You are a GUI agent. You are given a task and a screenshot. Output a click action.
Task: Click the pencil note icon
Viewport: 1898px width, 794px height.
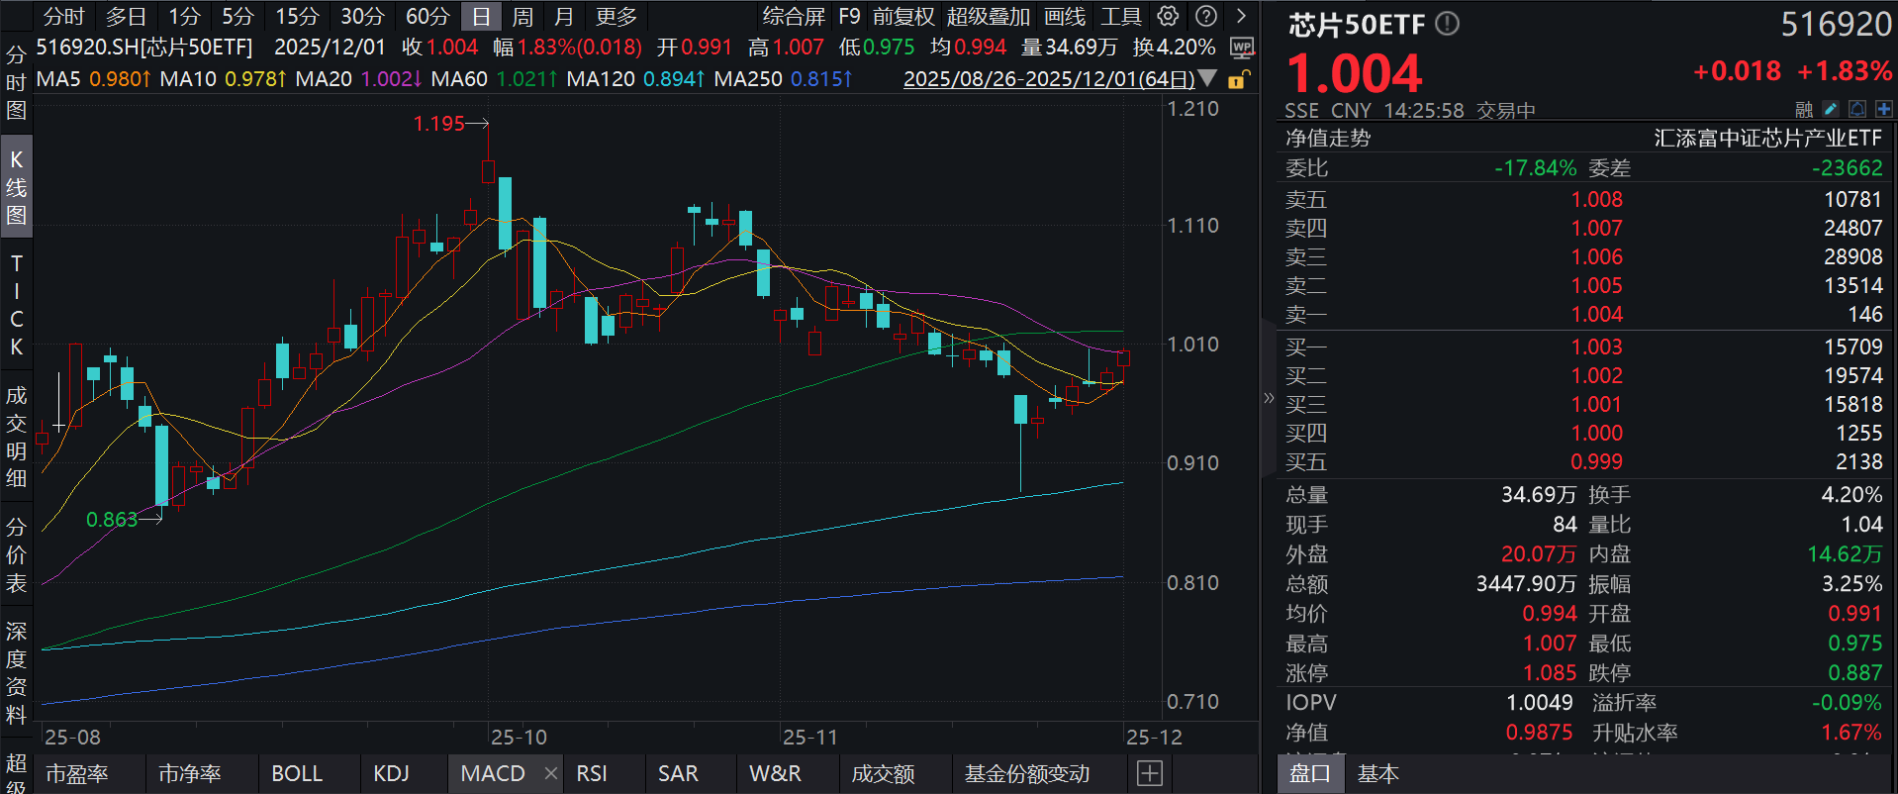pyautogui.click(x=1831, y=109)
